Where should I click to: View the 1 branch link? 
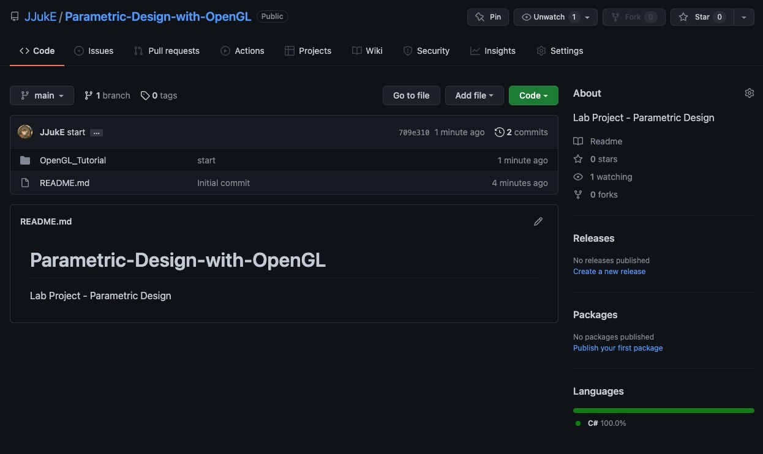pos(107,95)
